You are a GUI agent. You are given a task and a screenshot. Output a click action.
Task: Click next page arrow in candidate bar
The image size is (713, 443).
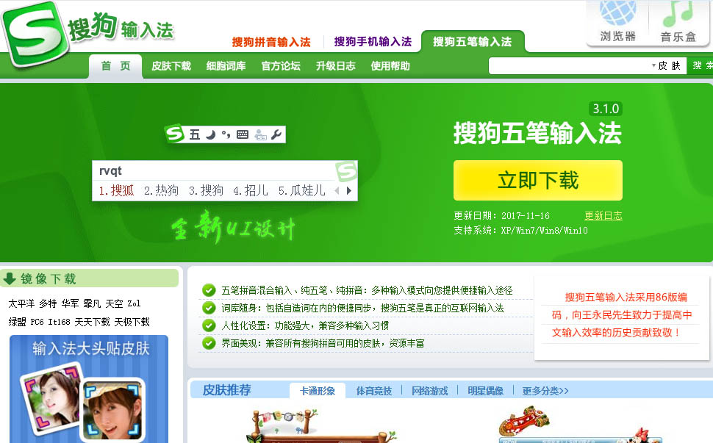(x=348, y=191)
